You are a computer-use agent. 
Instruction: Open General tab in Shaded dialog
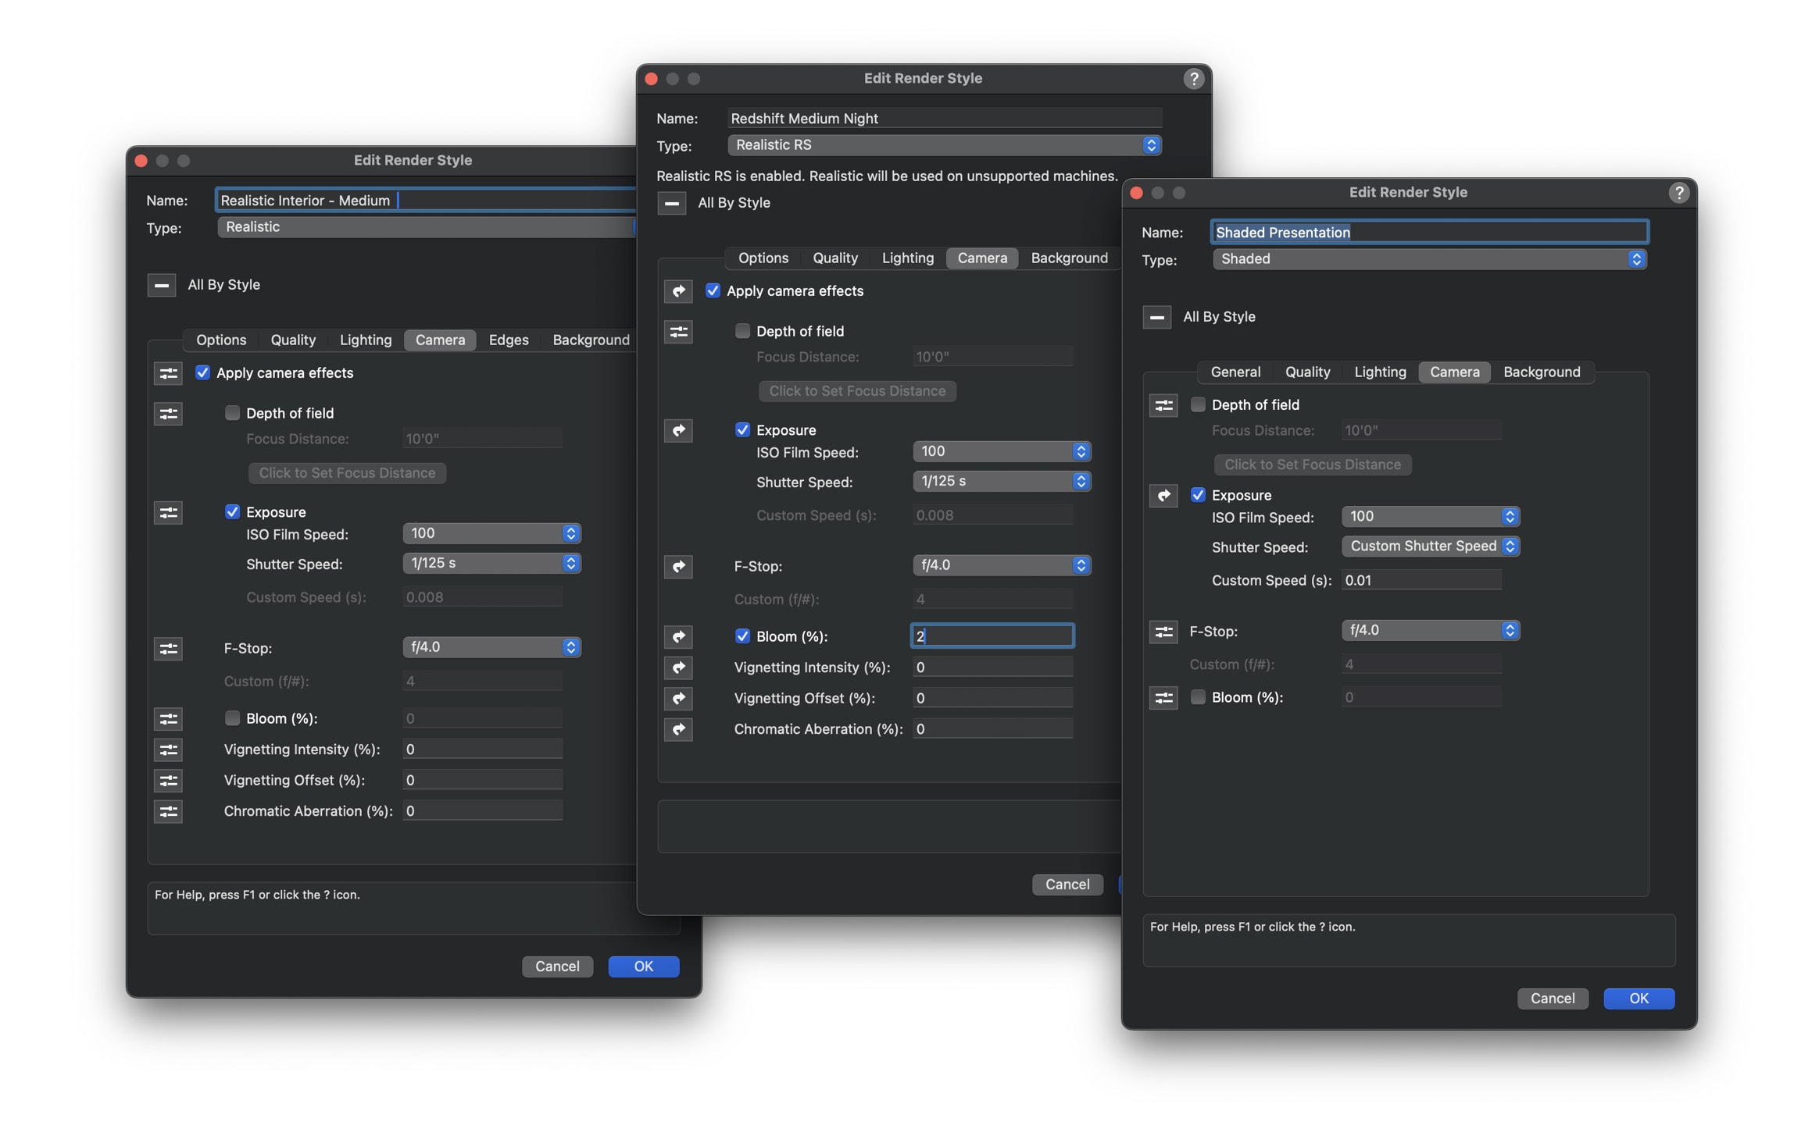[1235, 372]
